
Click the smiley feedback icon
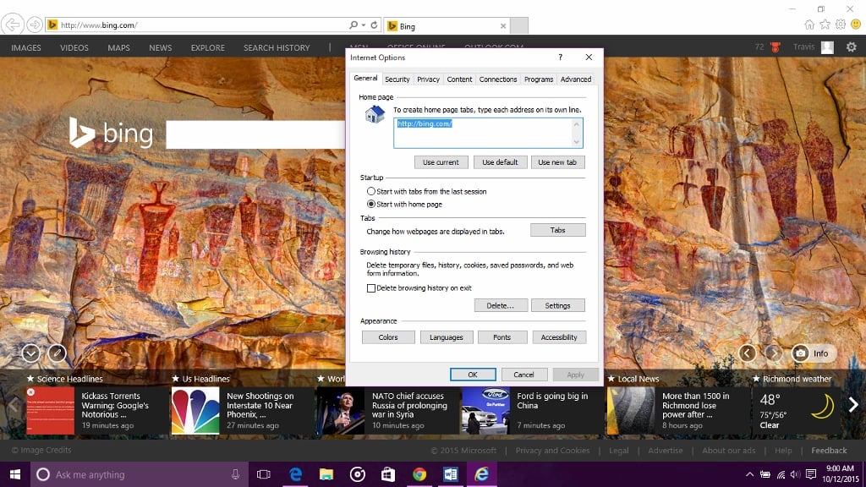(x=856, y=25)
